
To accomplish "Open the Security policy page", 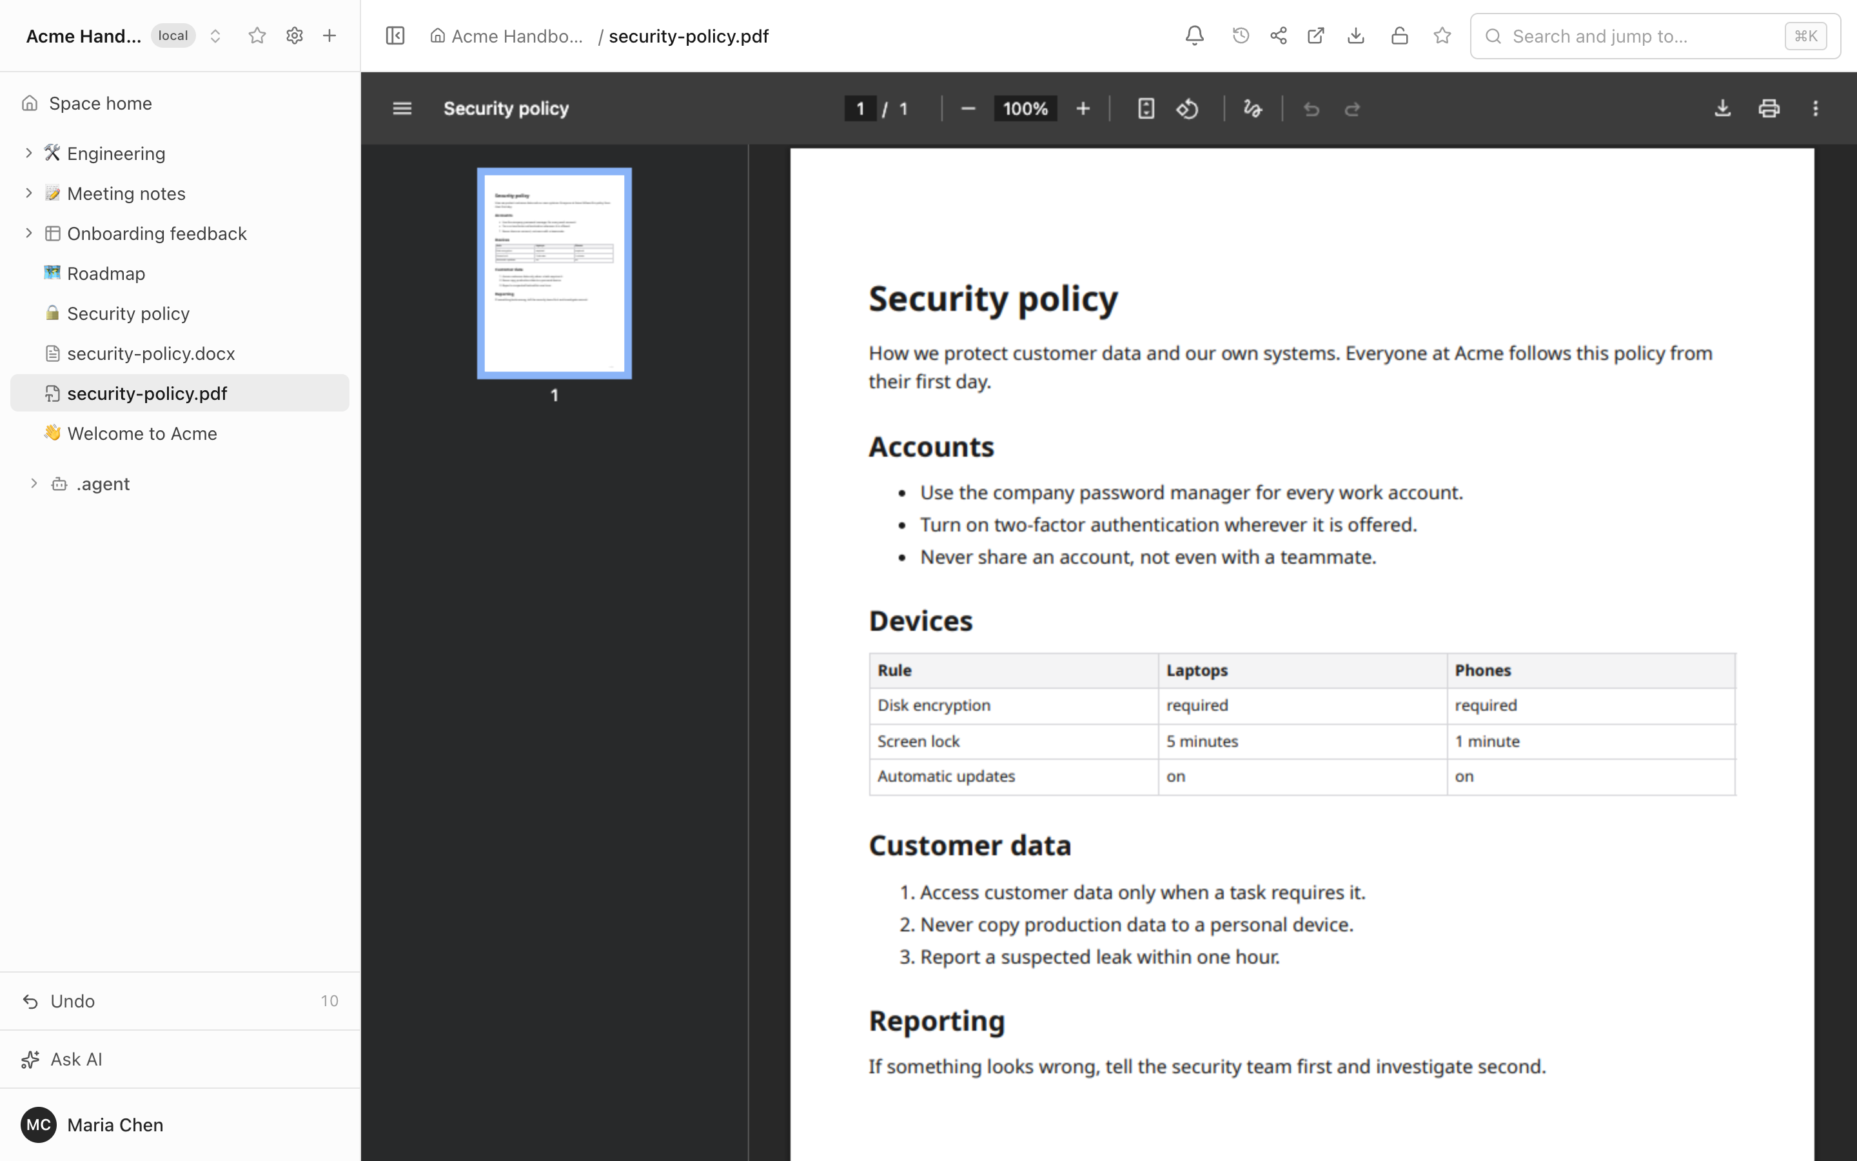I will 179,313.
